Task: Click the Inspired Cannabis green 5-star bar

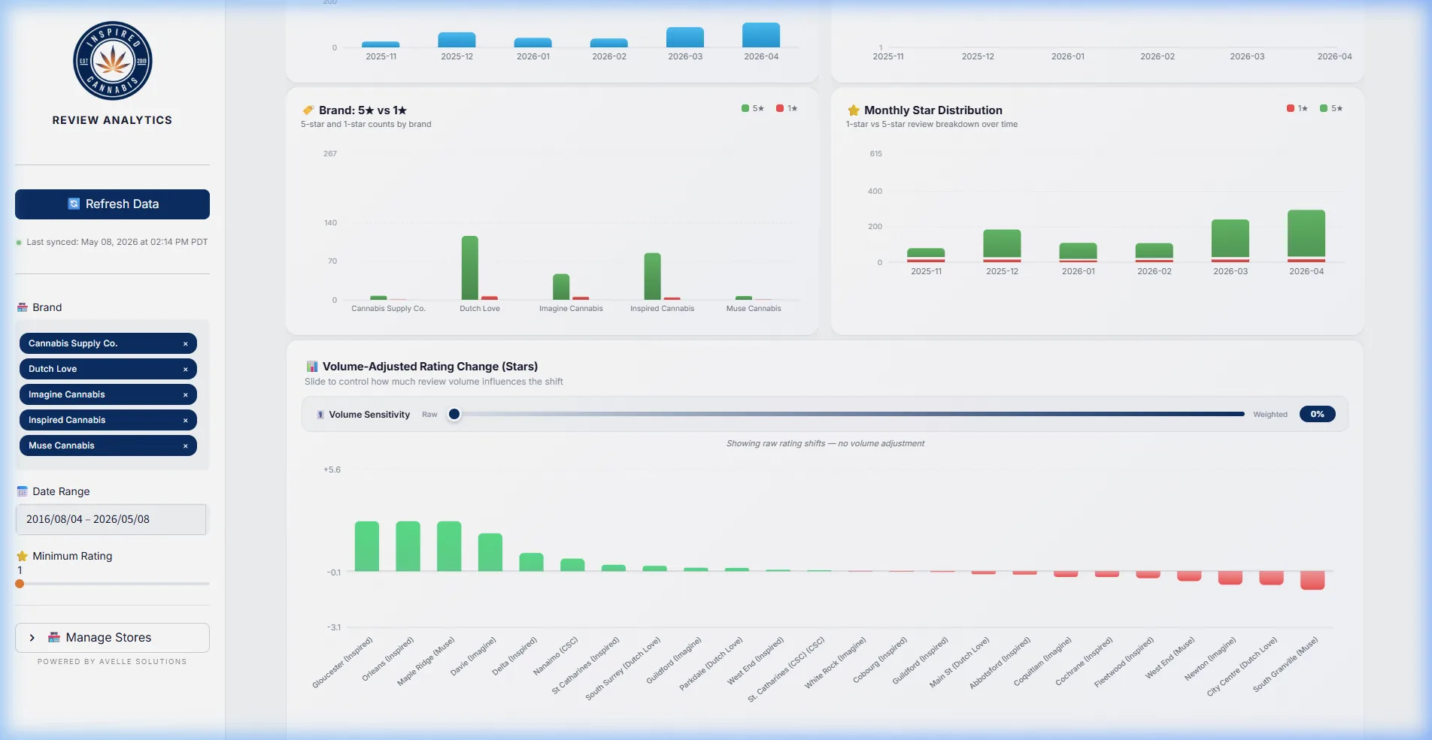Action: point(653,276)
